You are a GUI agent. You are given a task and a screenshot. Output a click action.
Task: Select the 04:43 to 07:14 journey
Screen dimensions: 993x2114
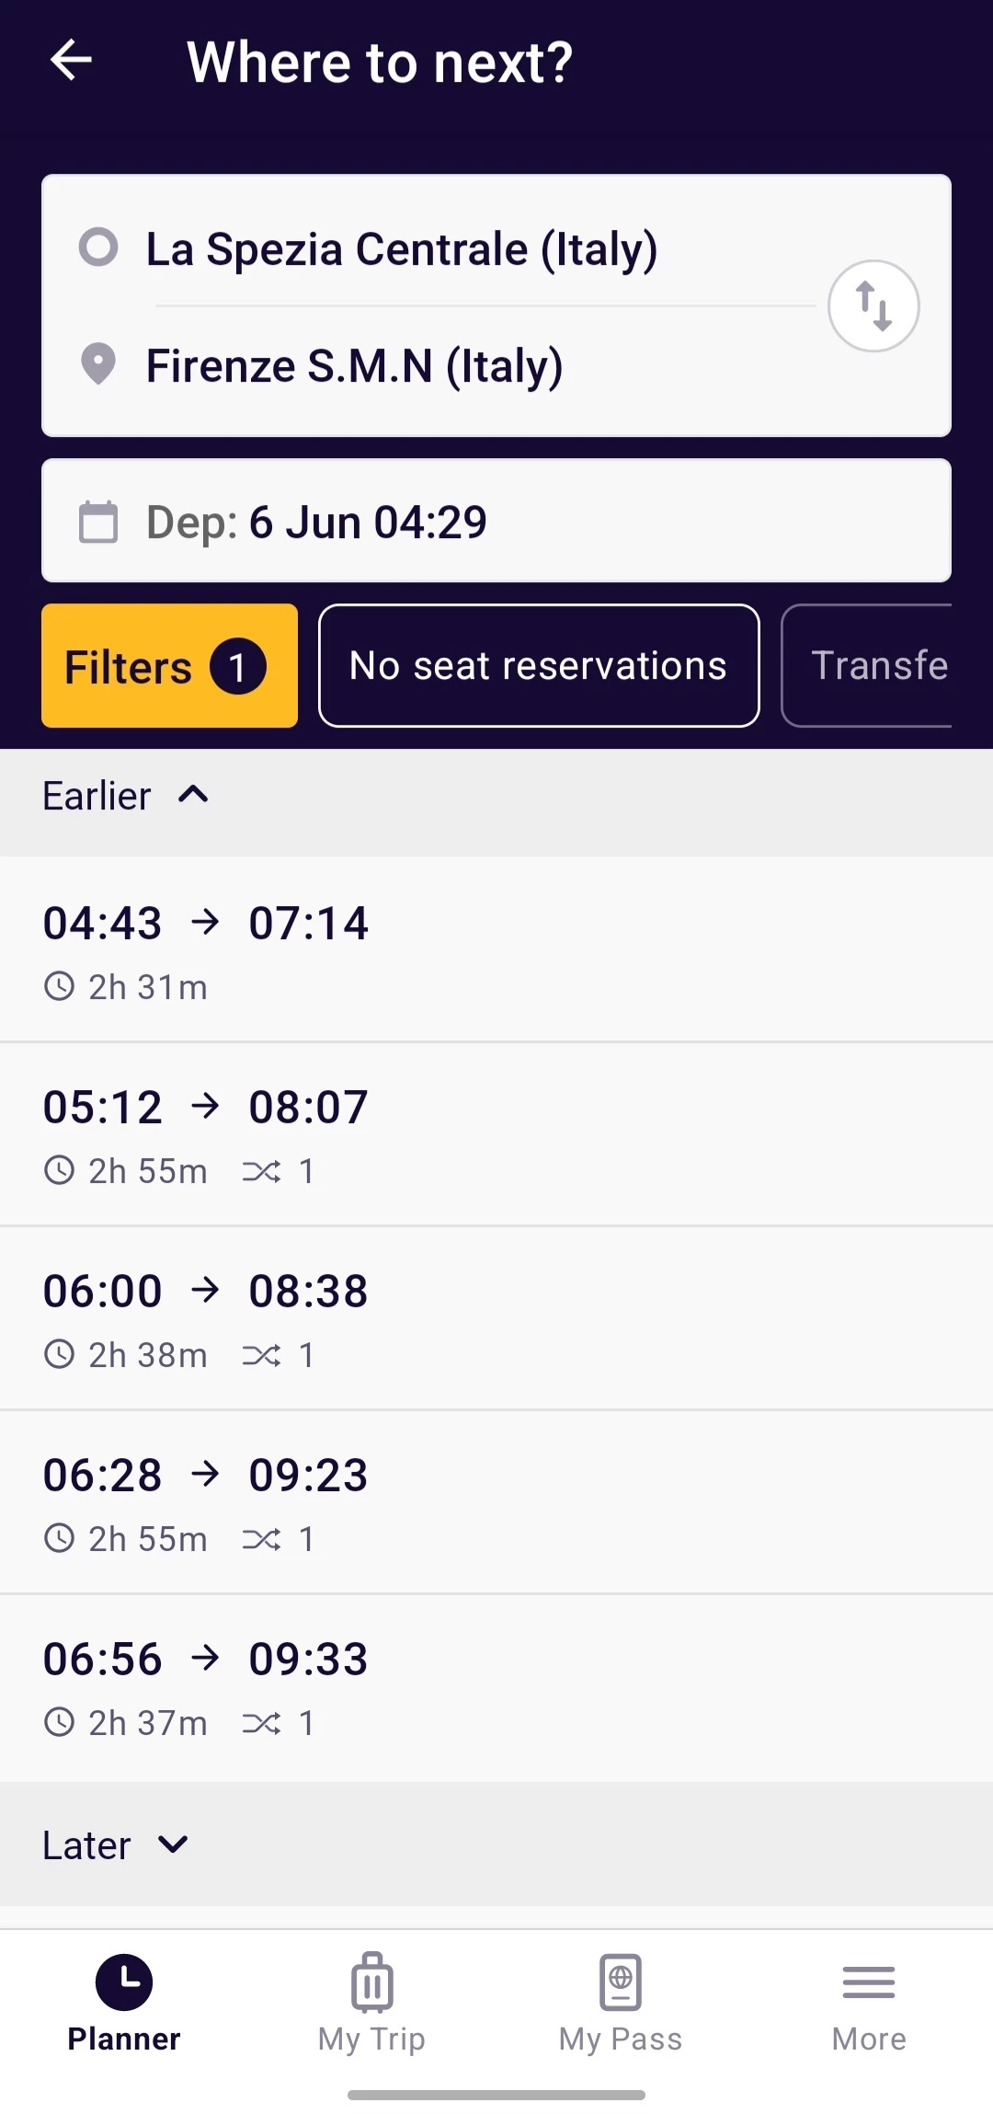(496, 950)
